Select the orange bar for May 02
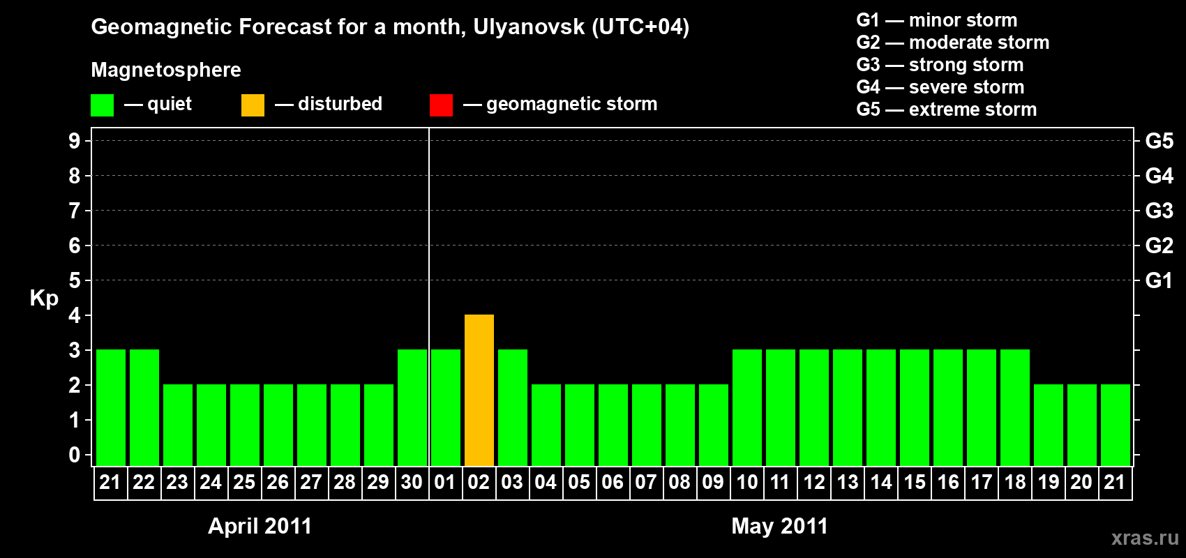Image resolution: width=1186 pixels, height=558 pixels. pyautogui.click(x=479, y=391)
